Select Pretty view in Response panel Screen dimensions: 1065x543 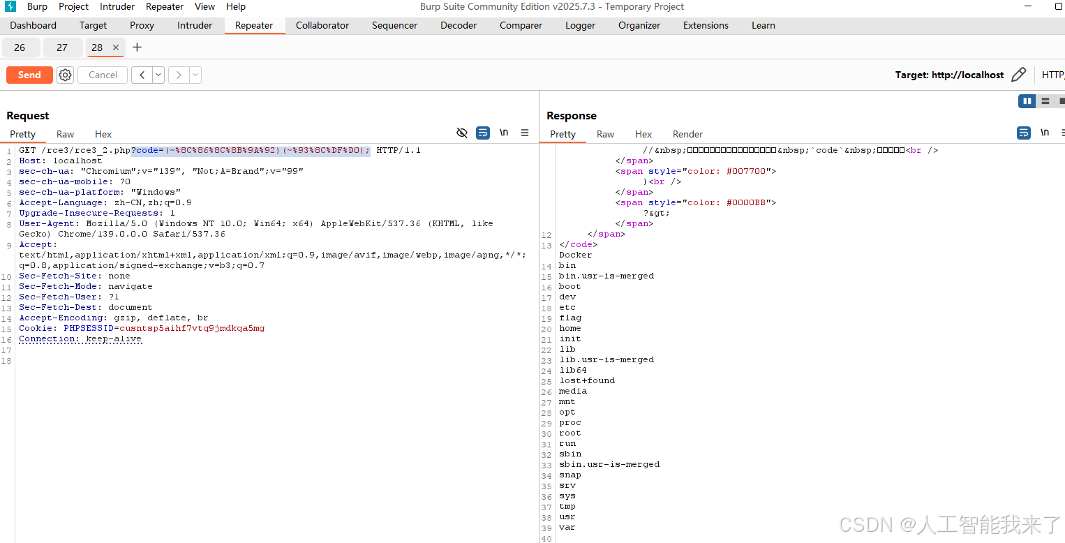click(x=563, y=134)
